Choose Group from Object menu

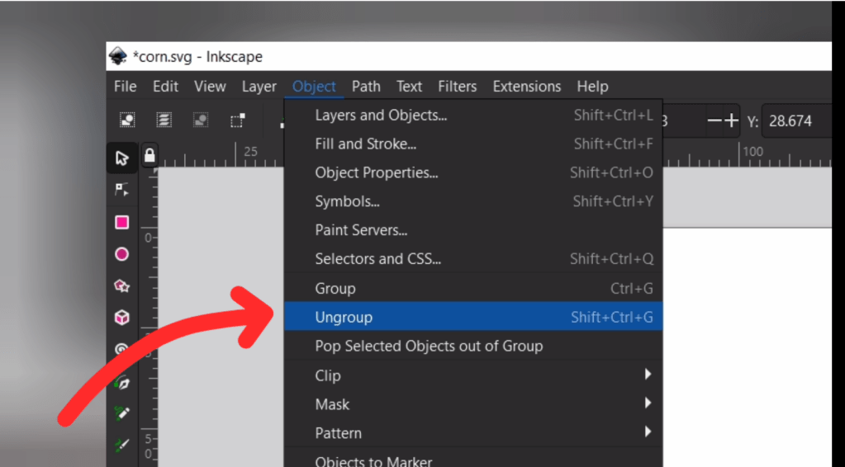coord(473,289)
